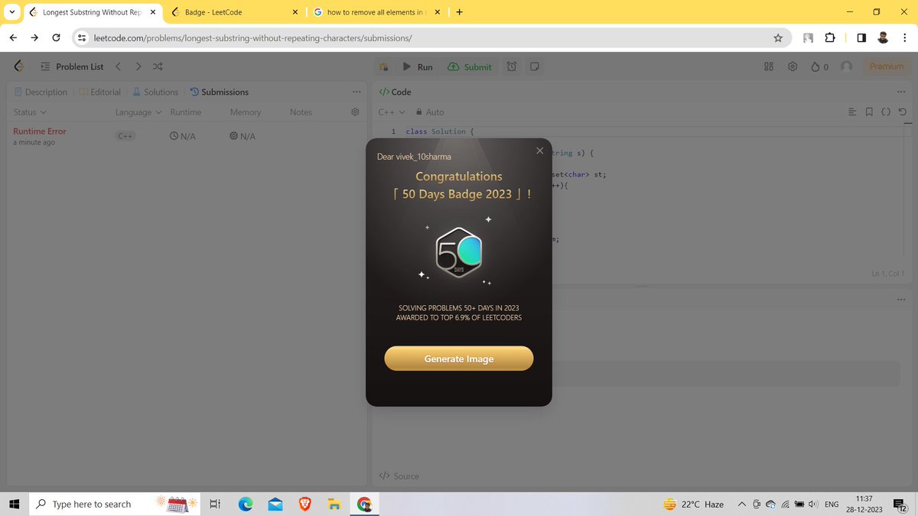Open the tab search chevron
918x516 pixels.
[11, 11]
